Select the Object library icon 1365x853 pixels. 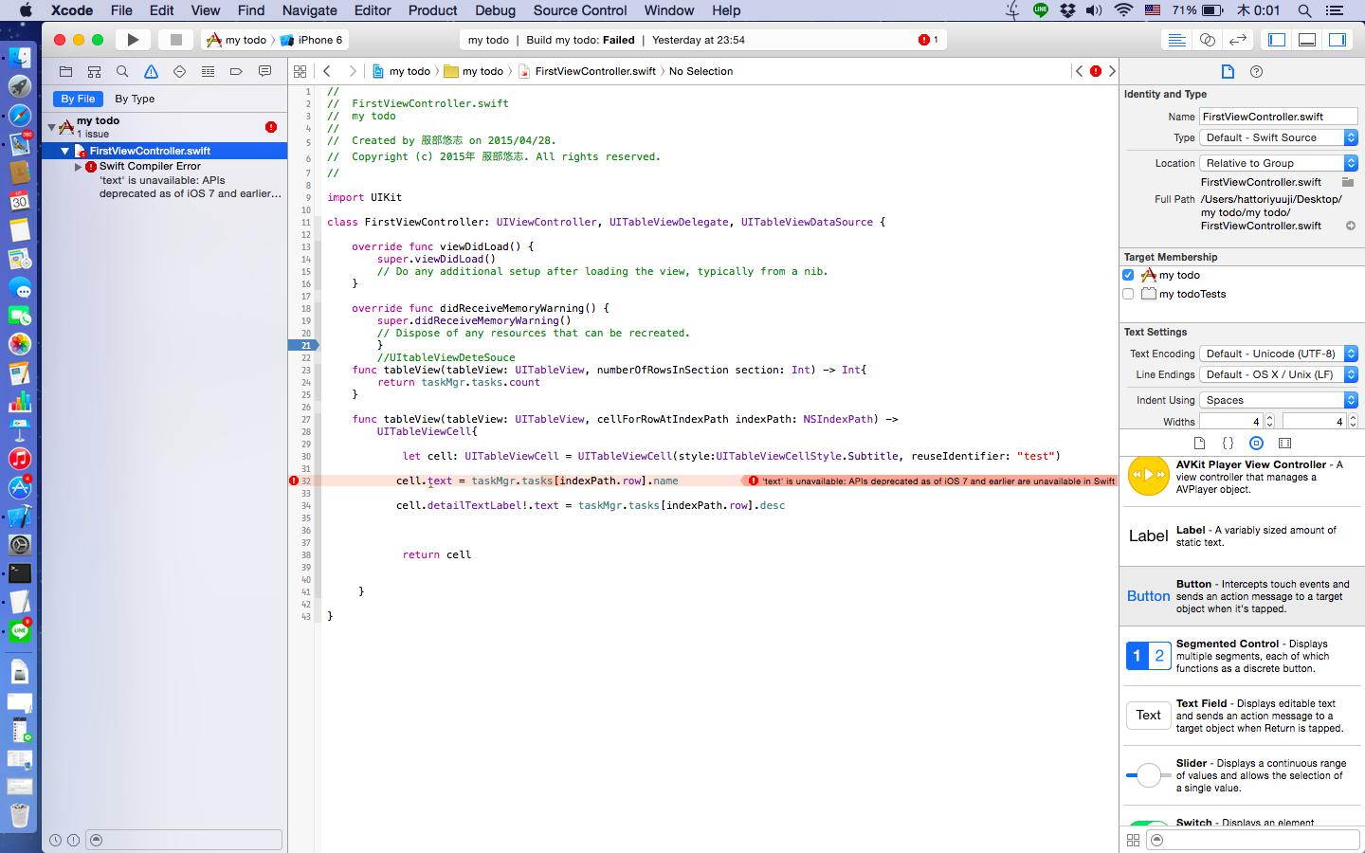pos(1256,443)
